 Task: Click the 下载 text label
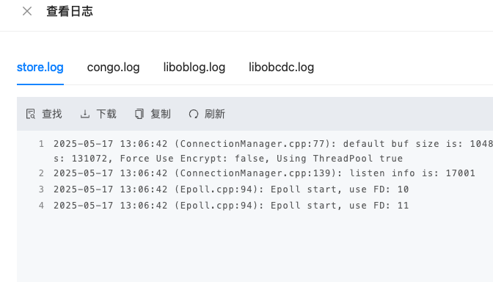pyautogui.click(x=106, y=114)
